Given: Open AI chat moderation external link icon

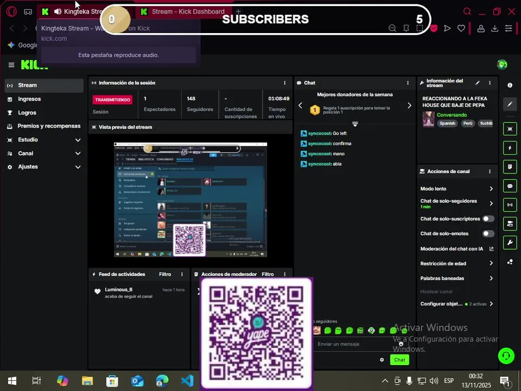Looking at the screenshot, I should point(492,249).
